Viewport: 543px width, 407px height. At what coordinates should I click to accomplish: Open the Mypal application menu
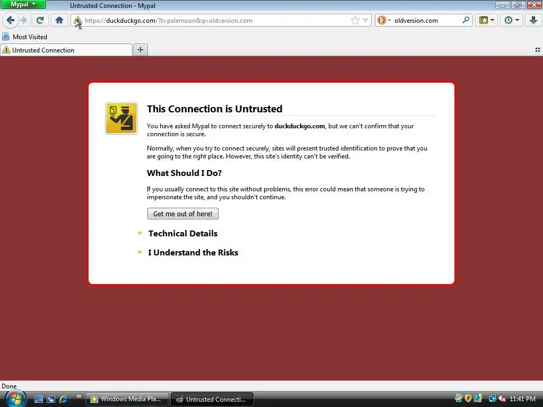[x=23, y=4]
